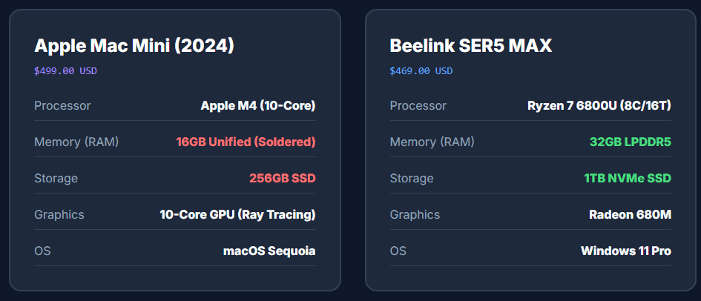Click the Apple M4 (10-Core) processor value
This screenshot has height=301, width=701.
click(x=258, y=105)
